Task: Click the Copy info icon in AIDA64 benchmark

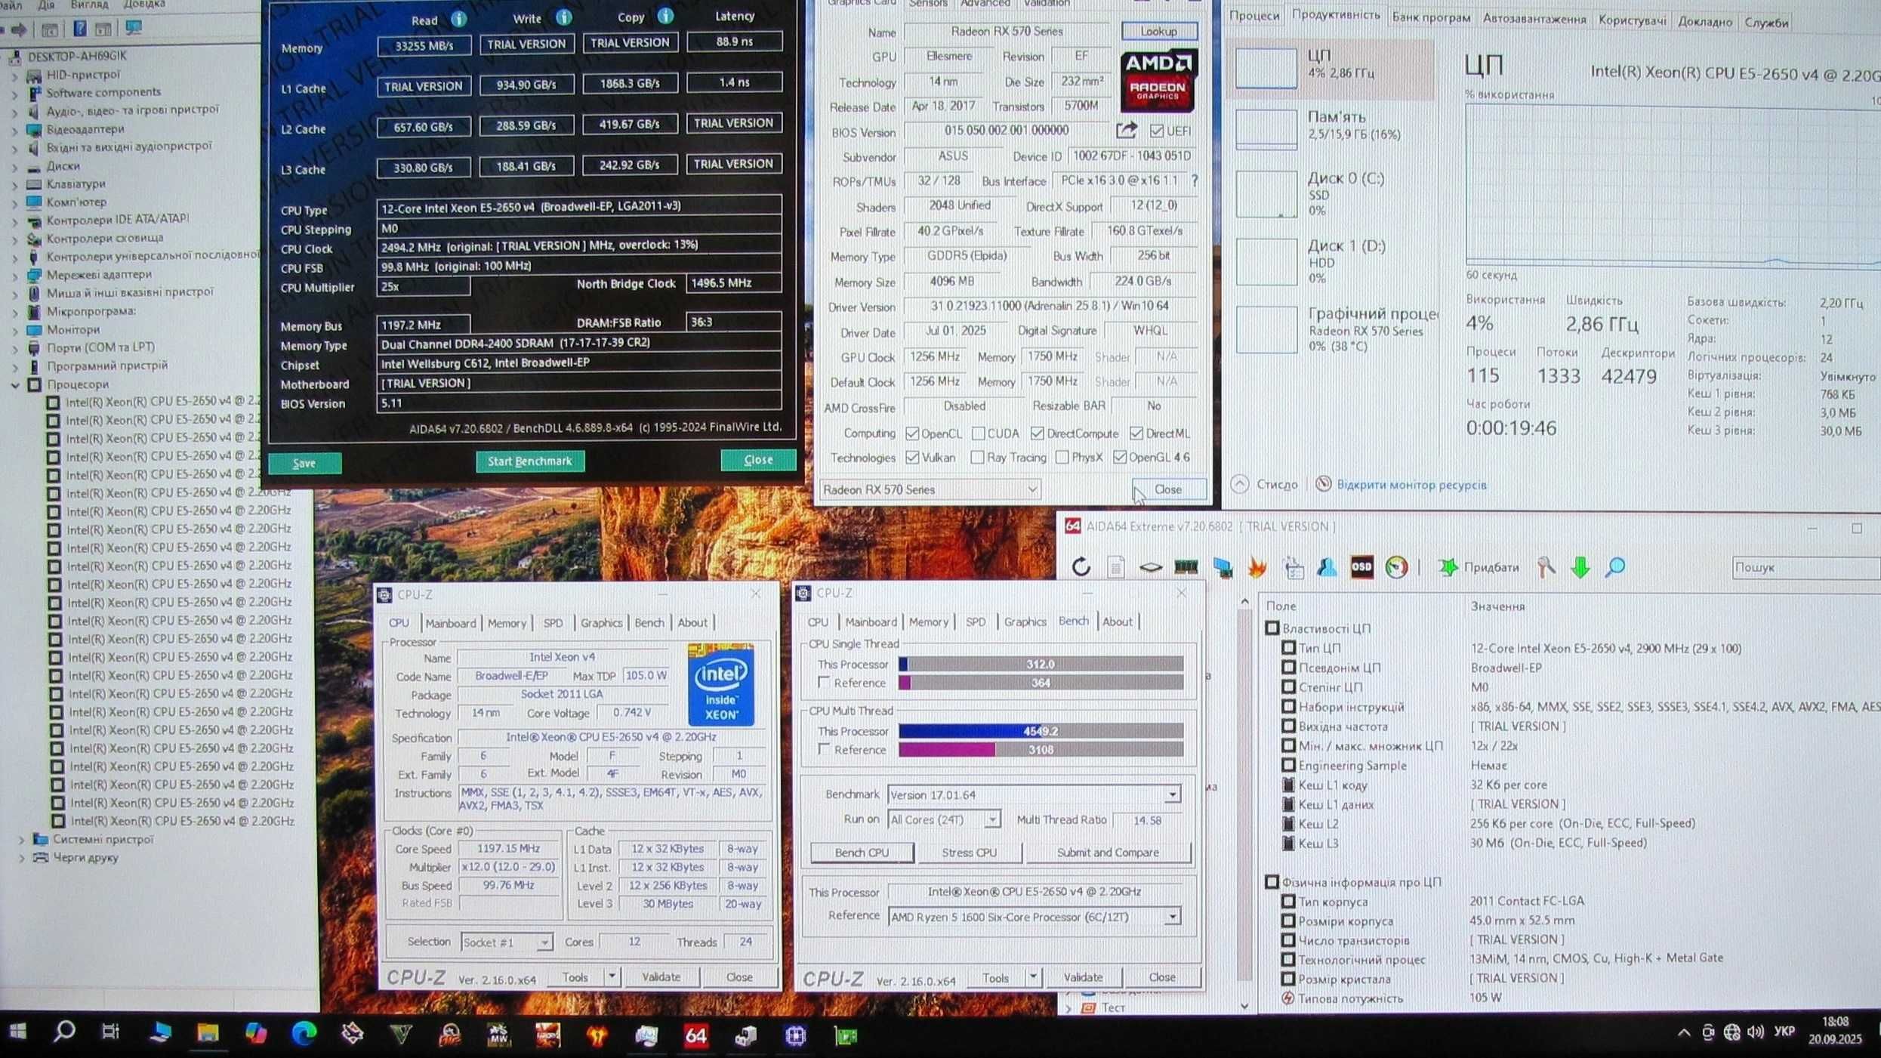Action: 665,15
